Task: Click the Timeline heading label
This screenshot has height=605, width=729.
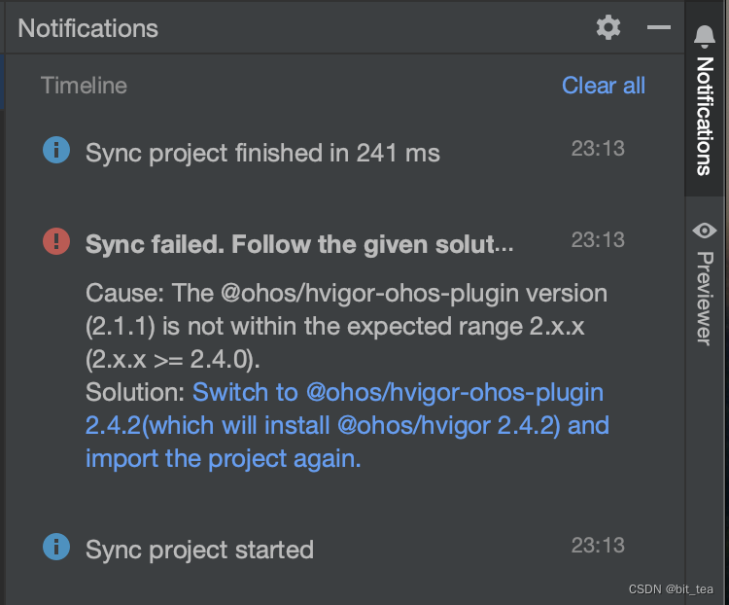Action: point(84,86)
